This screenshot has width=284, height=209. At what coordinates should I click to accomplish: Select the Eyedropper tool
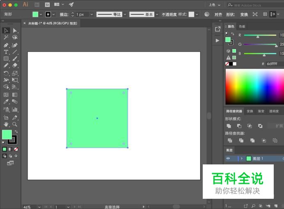click(6, 101)
